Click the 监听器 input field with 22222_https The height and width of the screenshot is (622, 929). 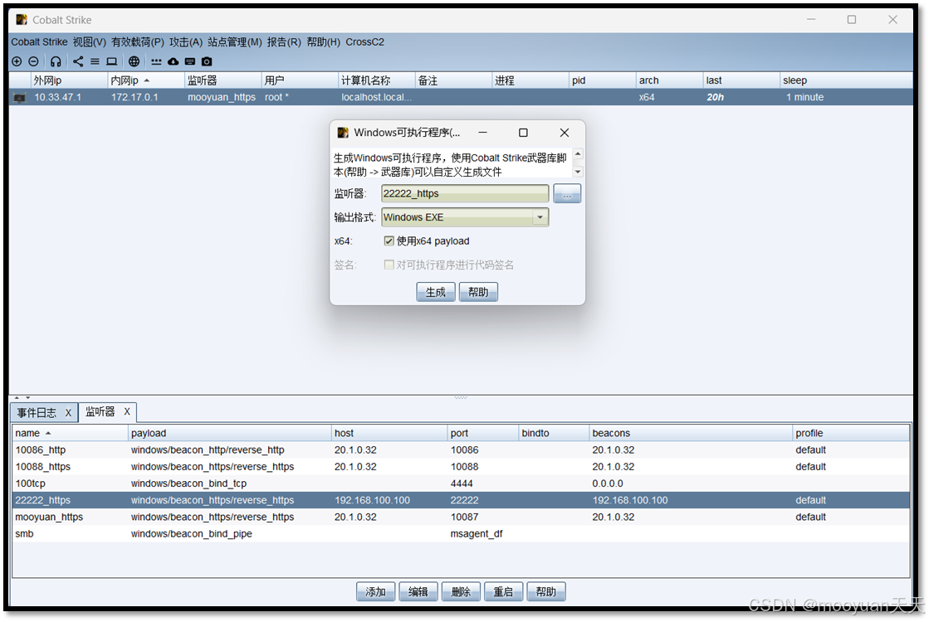465,193
